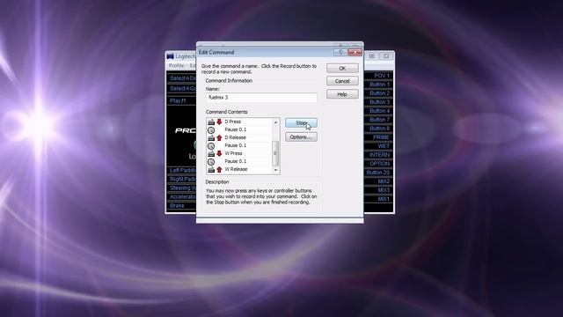Confirm with the OK button
Viewport: 563px width, 317px height.
tap(342, 69)
